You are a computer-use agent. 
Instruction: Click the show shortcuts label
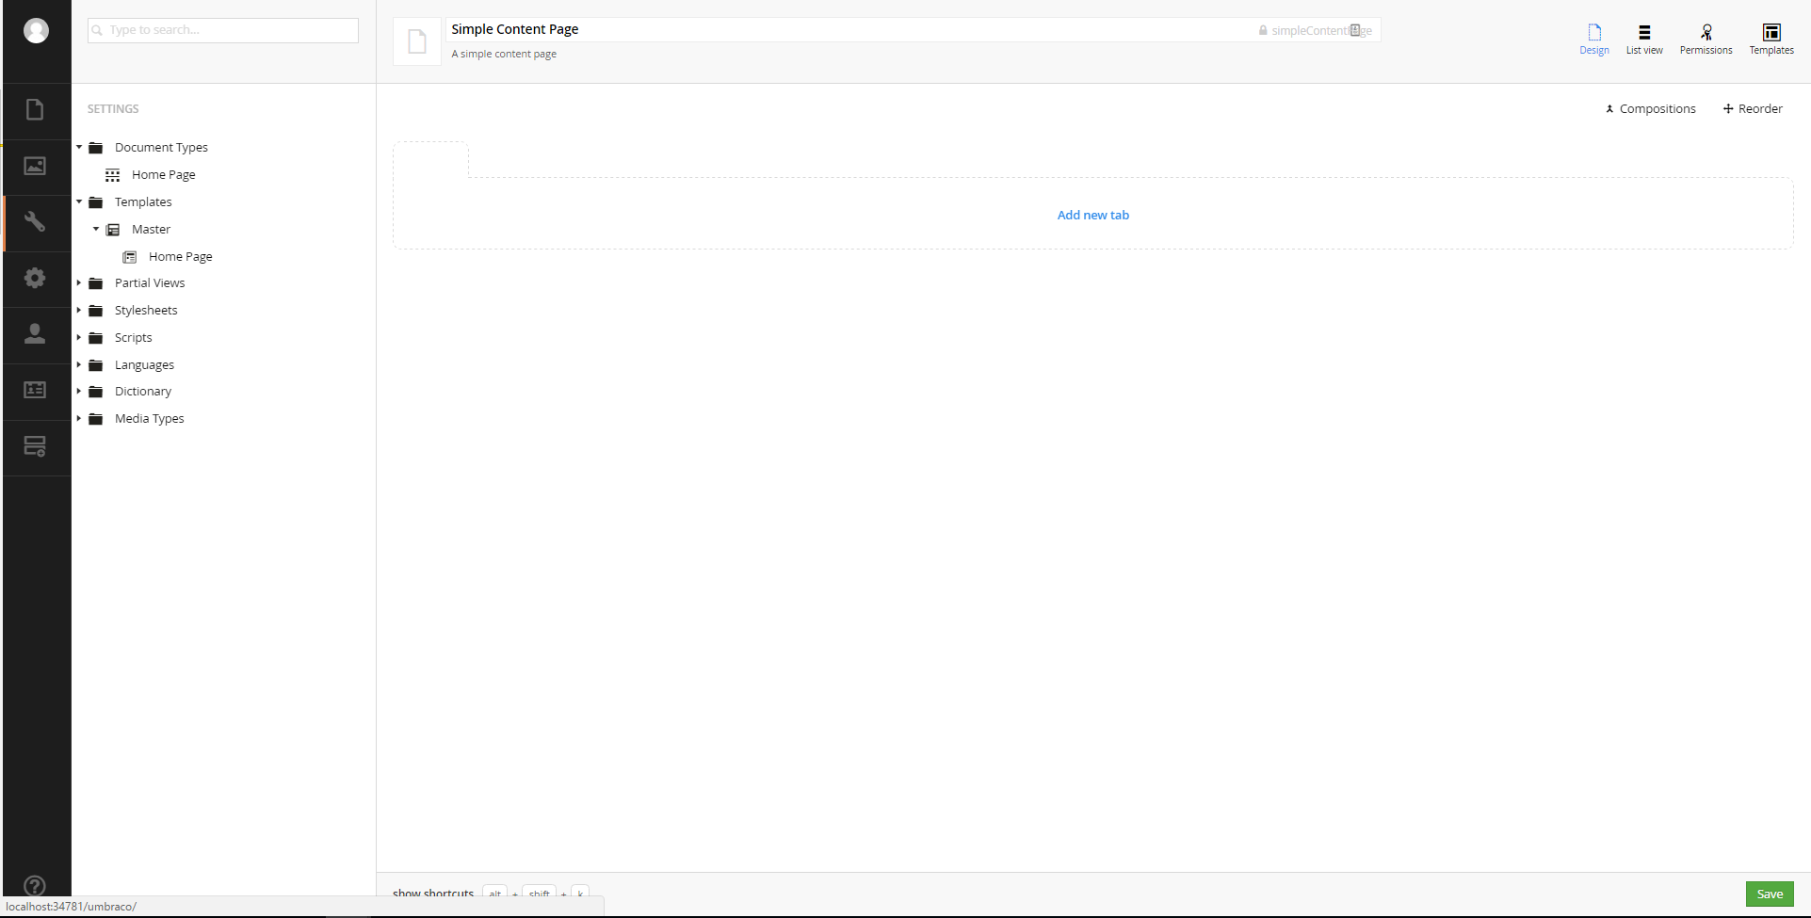click(433, 894)
